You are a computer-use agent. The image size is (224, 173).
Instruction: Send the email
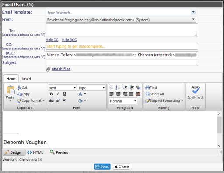102,166
